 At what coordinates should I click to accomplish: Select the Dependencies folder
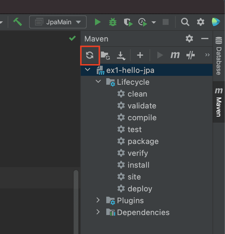pyautogui.click(x=143, y=212)
